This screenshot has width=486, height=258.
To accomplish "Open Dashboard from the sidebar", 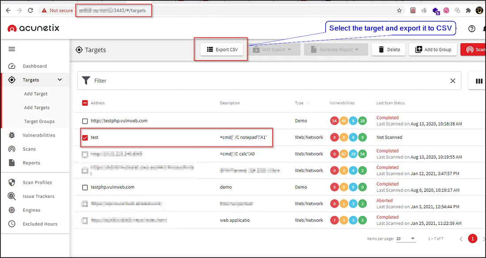I will point(35,66).
